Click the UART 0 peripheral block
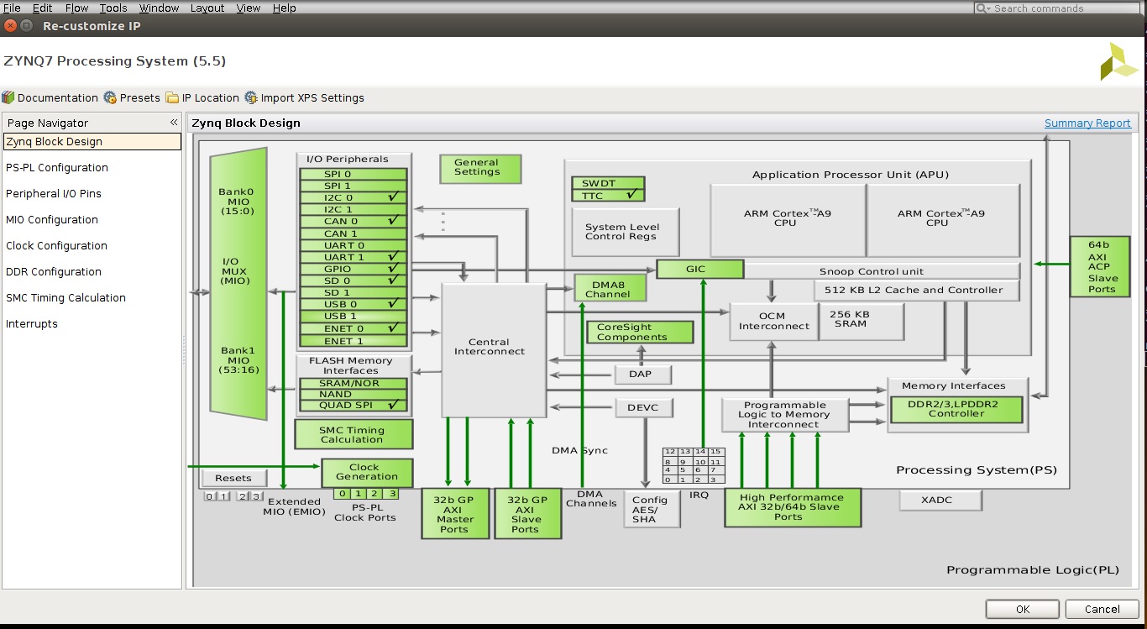The width and height of the screenshot is (1147, 629). [354, 245]
